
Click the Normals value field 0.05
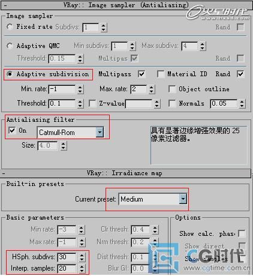[224, 104]
